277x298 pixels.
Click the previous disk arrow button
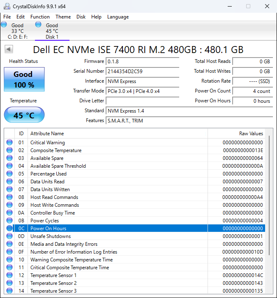pos(9,49)
